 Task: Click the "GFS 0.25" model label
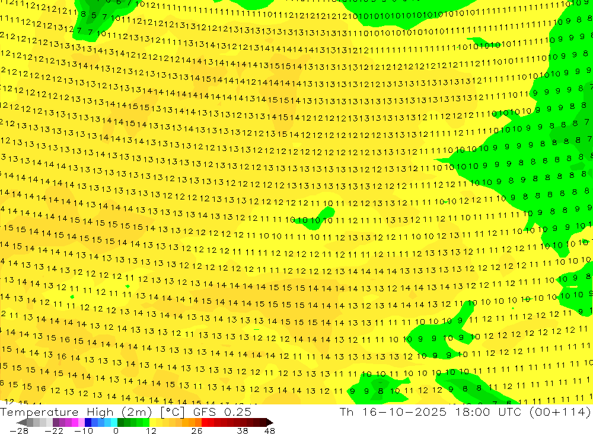coord(222,412)
